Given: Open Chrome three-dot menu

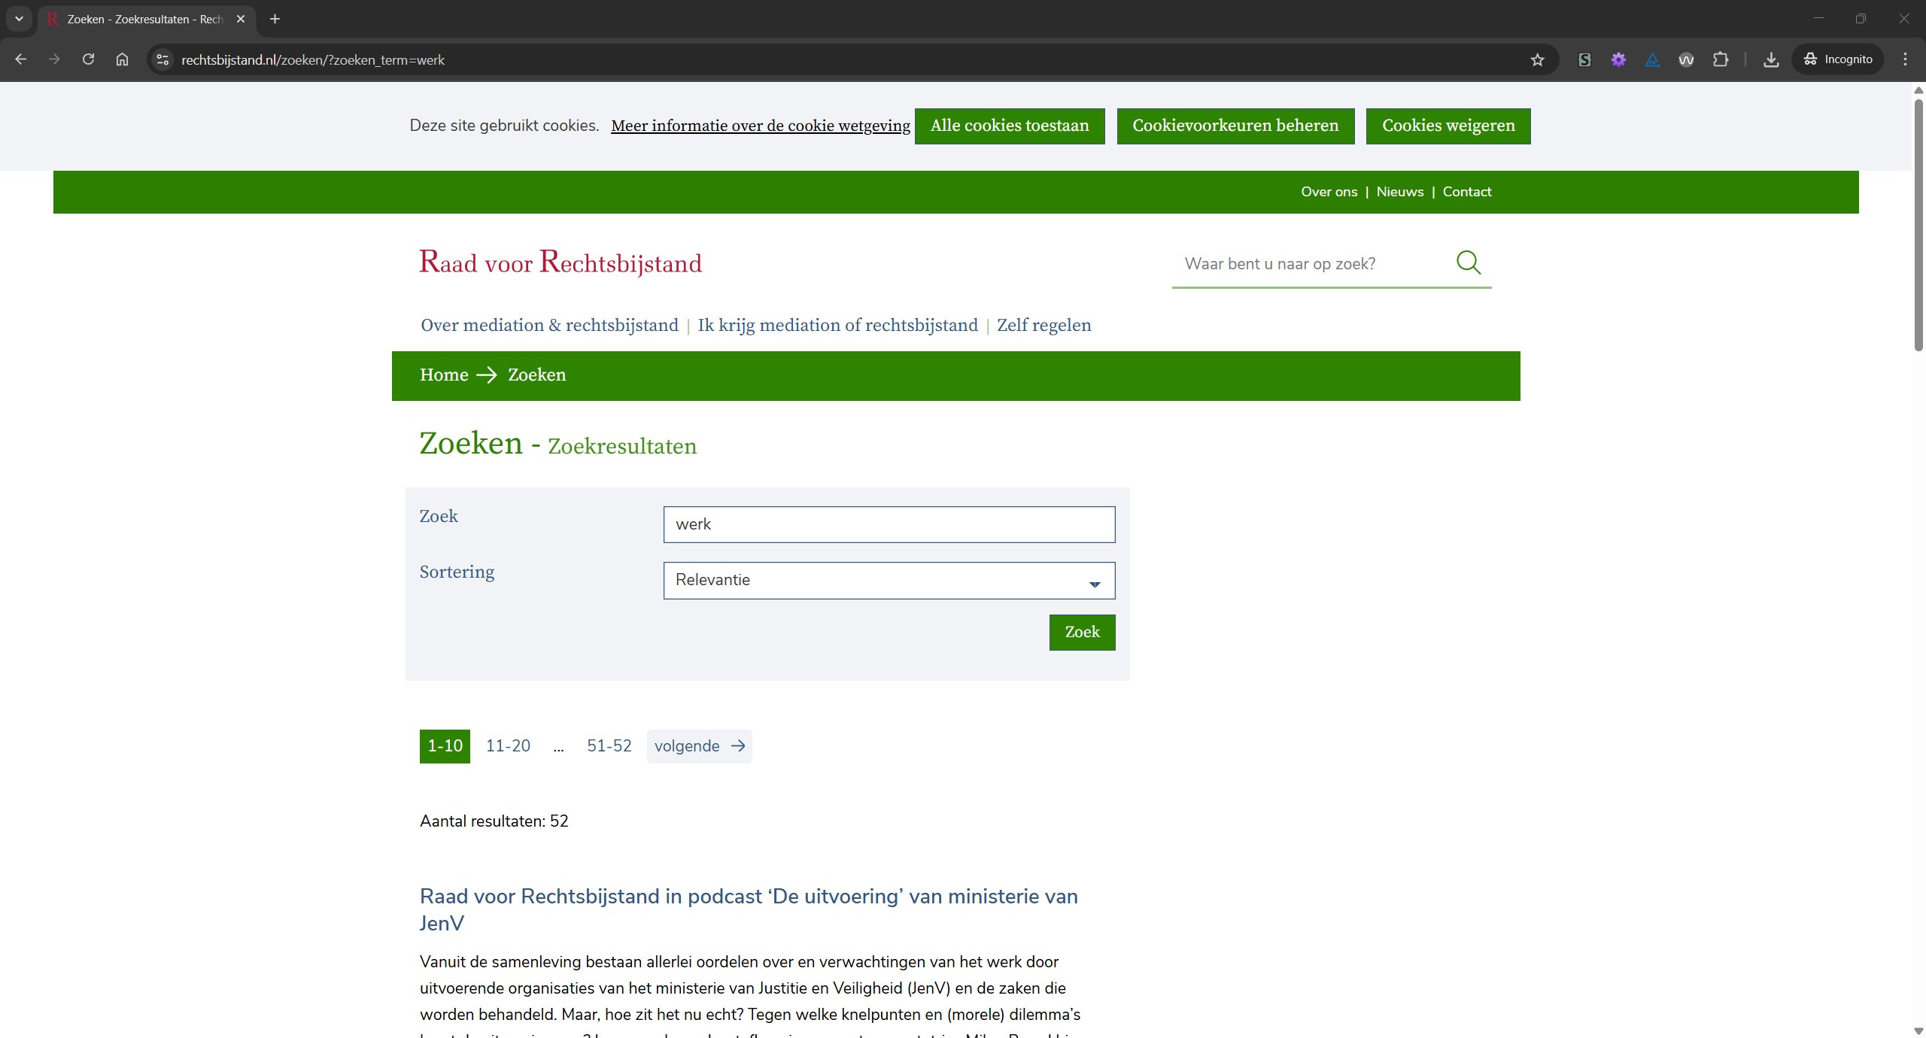Looking at the screenshot, I should (x=1905, y=59).
